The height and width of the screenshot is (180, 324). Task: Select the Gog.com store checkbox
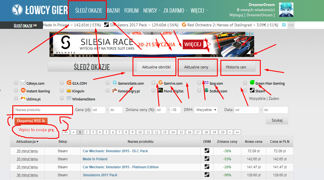pos(199,83)
